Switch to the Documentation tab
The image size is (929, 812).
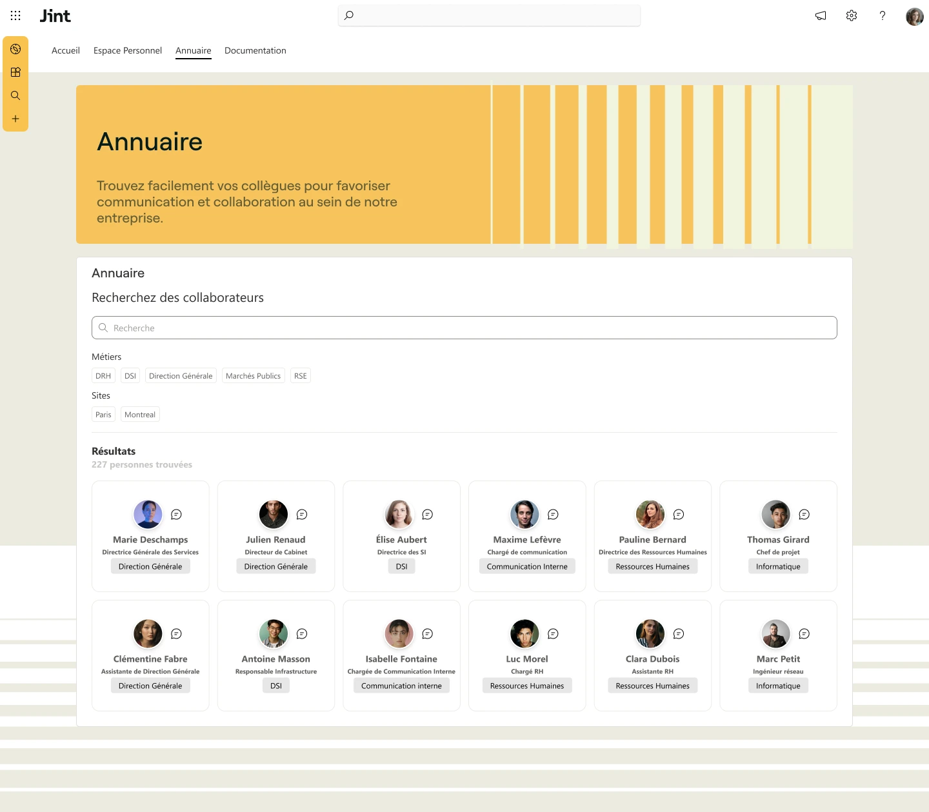[x=255, y=50]
